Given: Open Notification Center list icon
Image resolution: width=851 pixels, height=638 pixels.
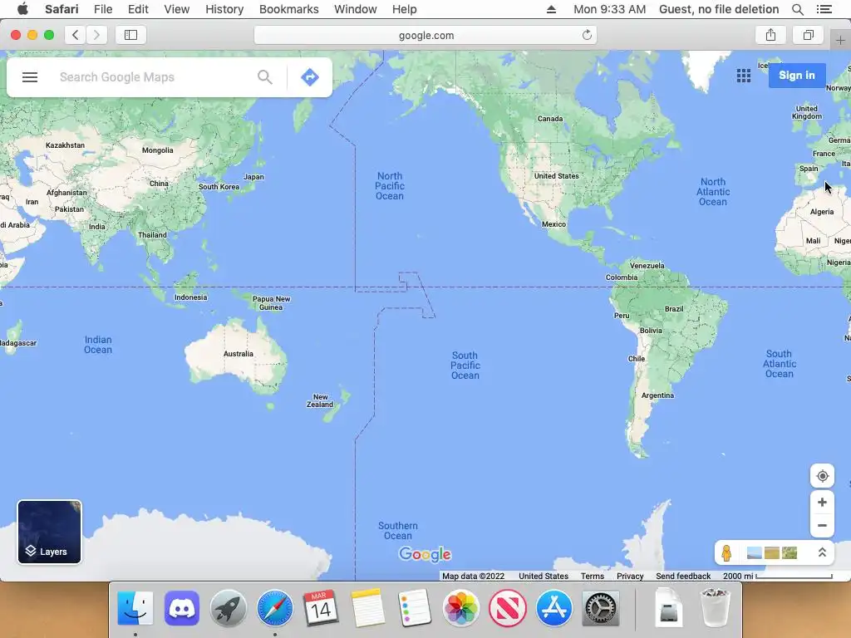Looking at the screenshot, I should pyautogui.click(x=824, y=9).
